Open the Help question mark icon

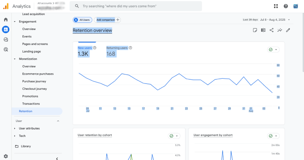pyautogui.click(x=286, y=6)
